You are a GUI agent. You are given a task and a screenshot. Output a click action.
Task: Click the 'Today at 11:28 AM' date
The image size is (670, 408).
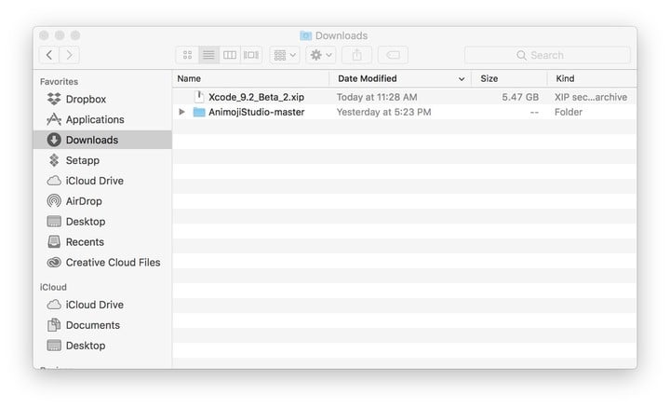click(x=377, y=97)
